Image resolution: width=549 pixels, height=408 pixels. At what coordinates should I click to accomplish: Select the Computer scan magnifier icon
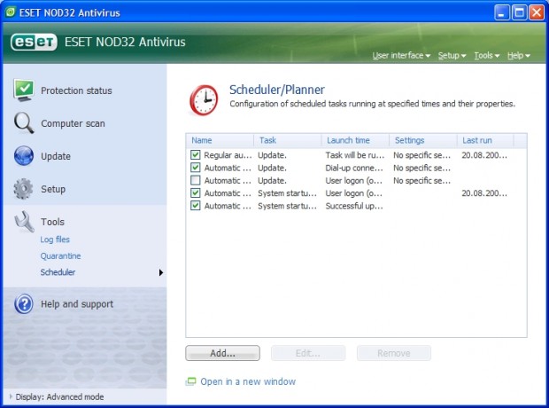24,122
